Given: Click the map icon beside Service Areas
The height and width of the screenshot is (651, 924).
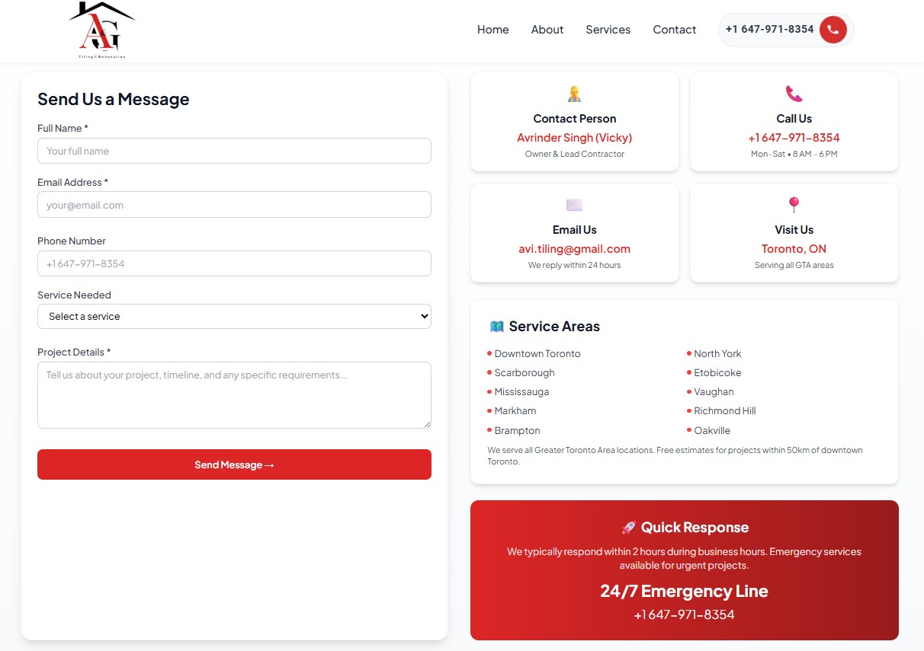Looking at the screenshot, I should click(497, 327).
